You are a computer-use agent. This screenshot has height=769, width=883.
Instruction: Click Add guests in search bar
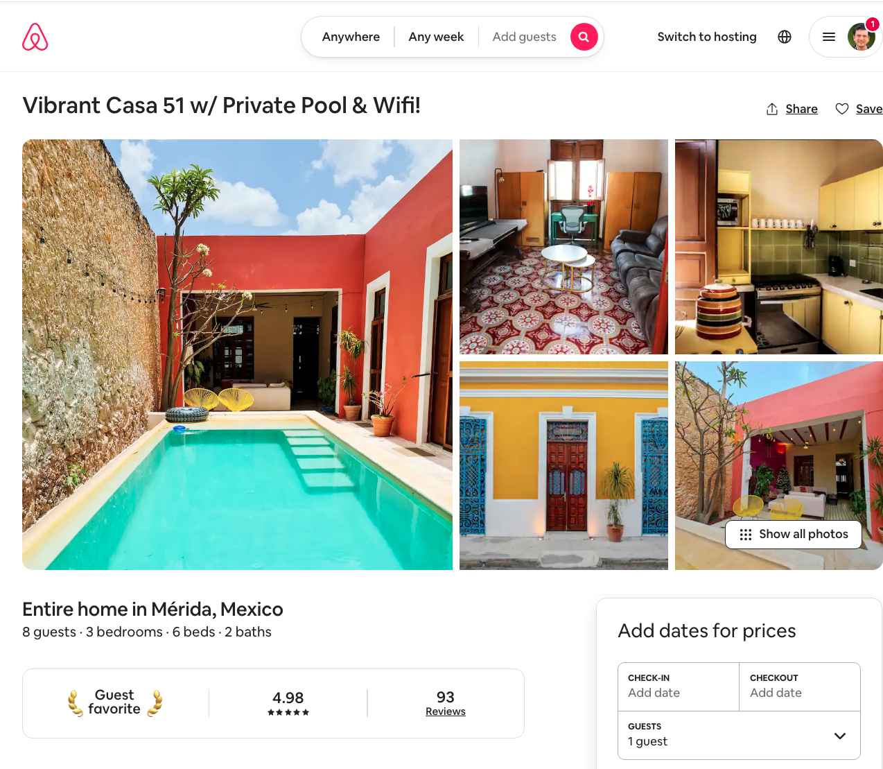pyautogui.click(x=525, y=37)
